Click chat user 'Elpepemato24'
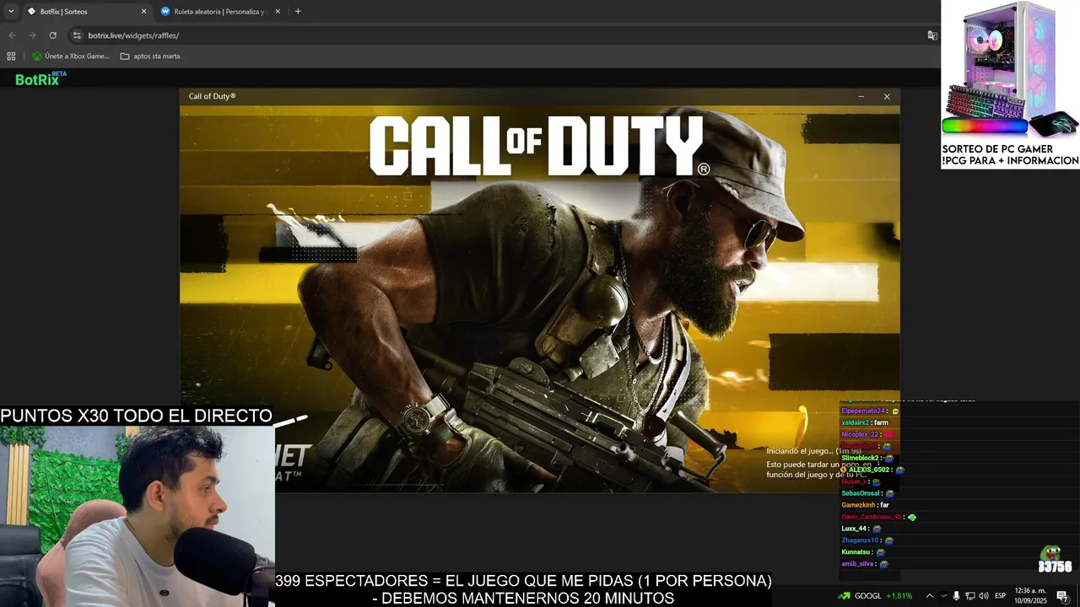This screenshot has width=1080, height=607. [x=863, y=411]
